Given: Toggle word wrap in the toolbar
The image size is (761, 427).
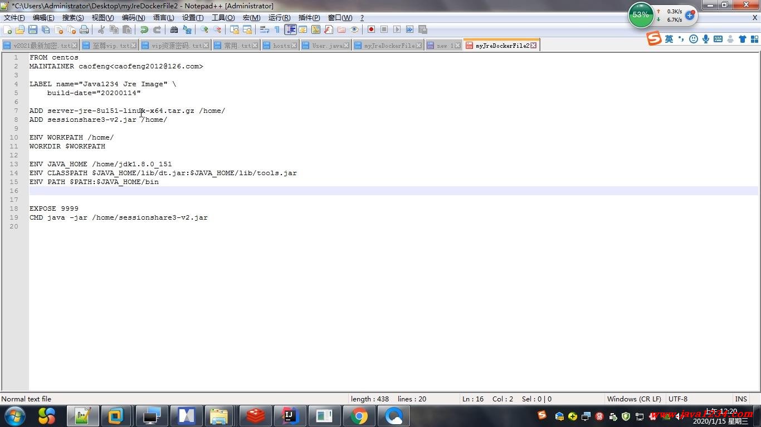Looking at the screenshot, I should [265, 29].
